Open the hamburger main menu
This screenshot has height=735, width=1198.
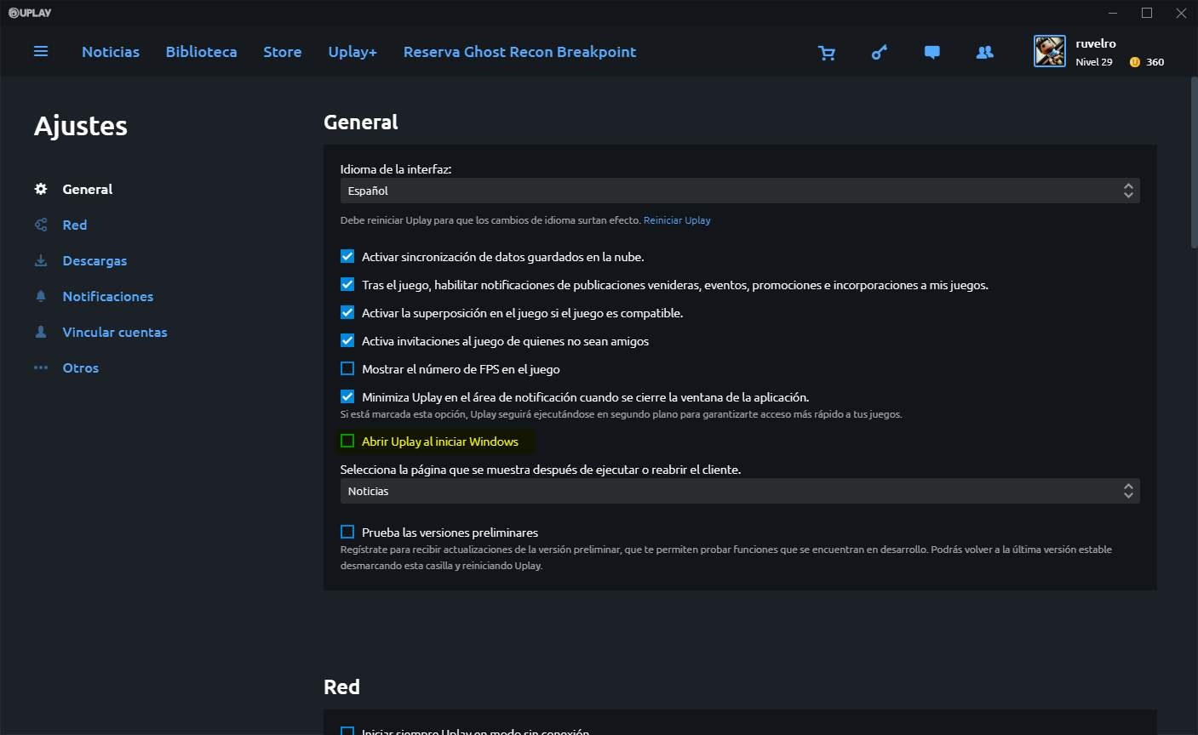(41, 52)
